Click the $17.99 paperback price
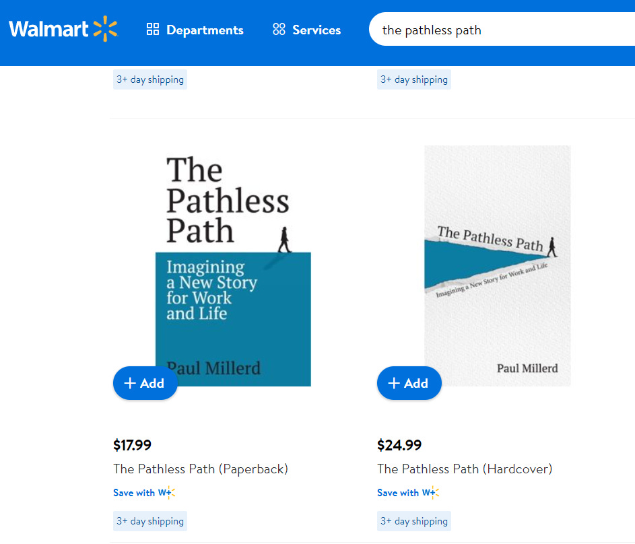635x544 pixels. [132, 445]
